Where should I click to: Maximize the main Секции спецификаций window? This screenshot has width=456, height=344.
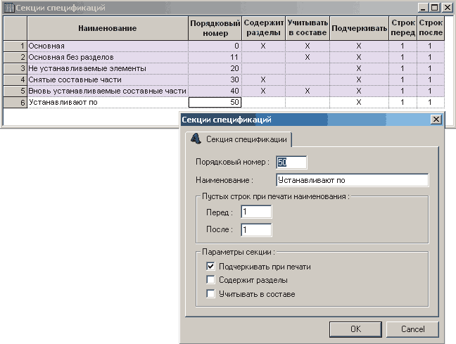click(435, 8)
